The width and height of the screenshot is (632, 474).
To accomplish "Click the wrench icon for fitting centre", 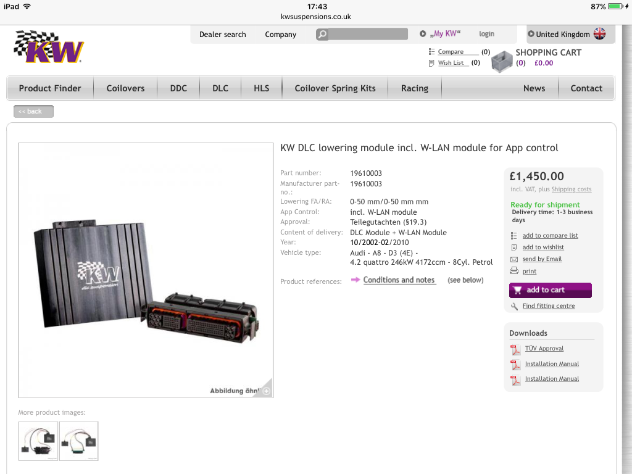I will (x=514, y=306).
